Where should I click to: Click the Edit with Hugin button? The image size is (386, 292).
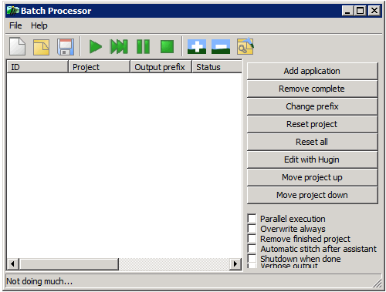(312, 159)
